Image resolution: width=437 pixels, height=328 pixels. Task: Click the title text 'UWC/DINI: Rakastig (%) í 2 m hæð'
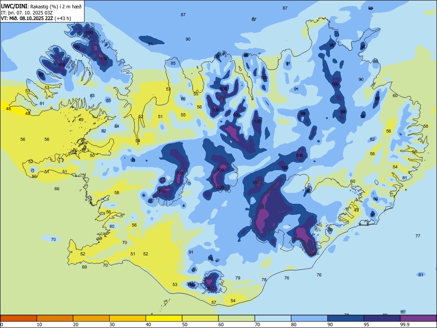click(41, 7)
